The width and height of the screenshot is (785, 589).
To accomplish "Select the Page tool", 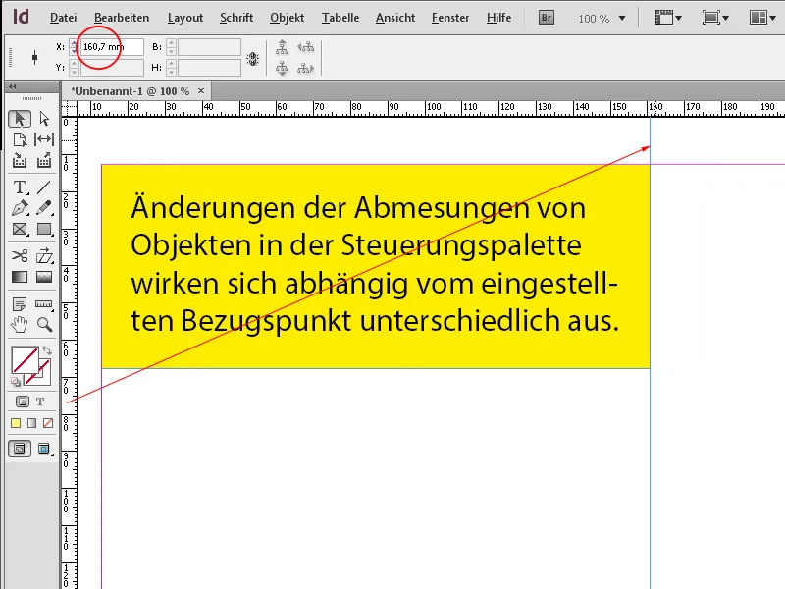I will pos(20,139).
